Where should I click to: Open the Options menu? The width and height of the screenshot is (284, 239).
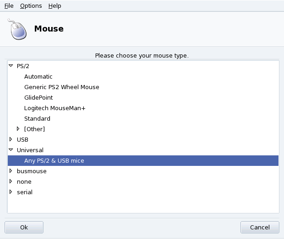31,6
